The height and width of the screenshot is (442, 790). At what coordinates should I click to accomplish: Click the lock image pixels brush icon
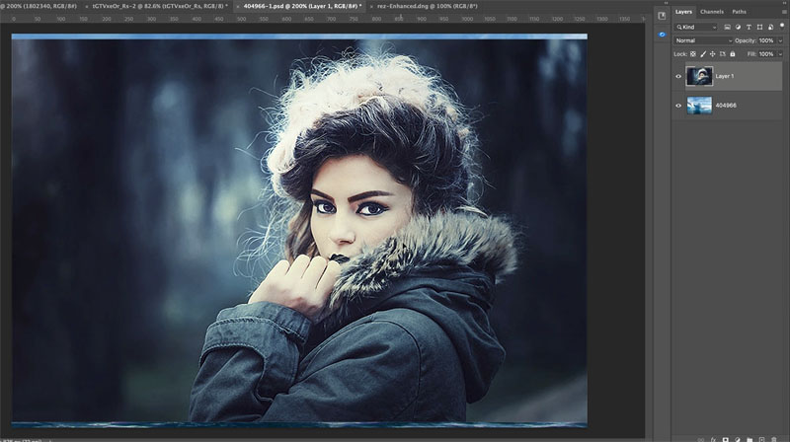click(x=704, y=53)
